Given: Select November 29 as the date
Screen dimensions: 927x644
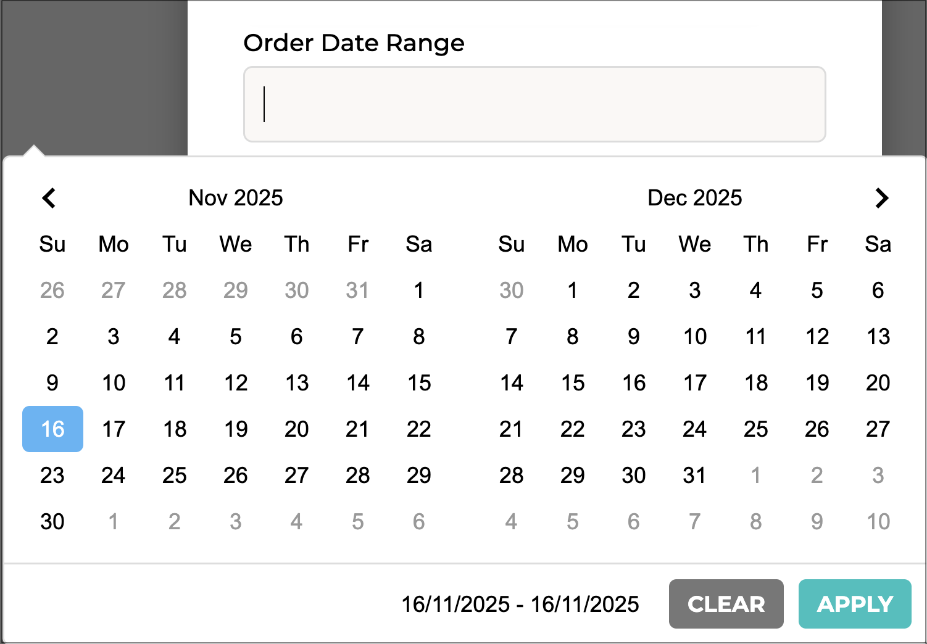Looking at the screenshot, I should [418, 475].
